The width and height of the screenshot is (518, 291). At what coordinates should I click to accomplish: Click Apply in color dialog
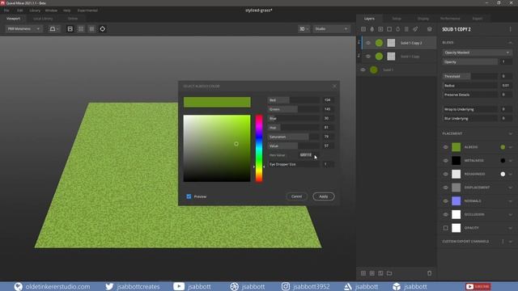coord(324,196)
